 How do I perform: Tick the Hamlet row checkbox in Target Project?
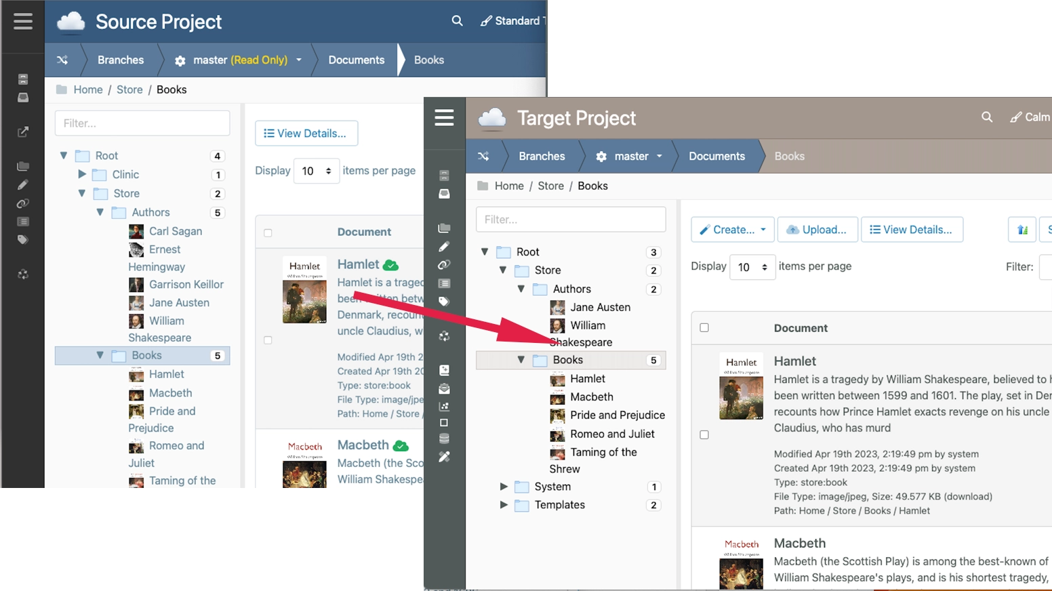[x=704, y=435]
